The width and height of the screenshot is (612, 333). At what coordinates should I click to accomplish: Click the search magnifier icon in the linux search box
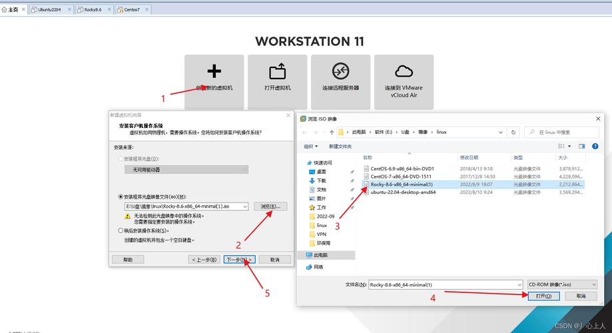point(532,133)
